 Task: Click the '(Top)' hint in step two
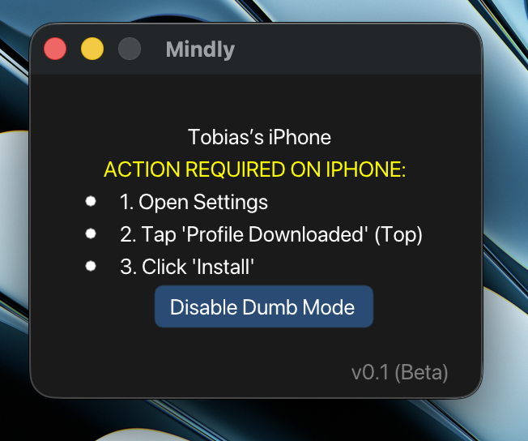click(x=398, y=234)
